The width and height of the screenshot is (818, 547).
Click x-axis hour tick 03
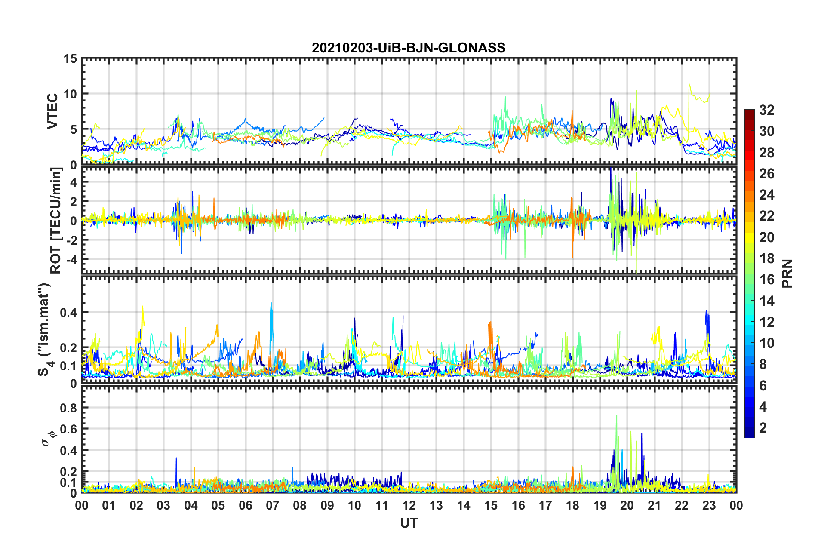[163, 505]
